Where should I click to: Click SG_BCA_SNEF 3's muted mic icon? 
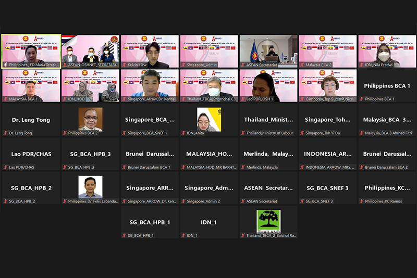click(302, 201)
